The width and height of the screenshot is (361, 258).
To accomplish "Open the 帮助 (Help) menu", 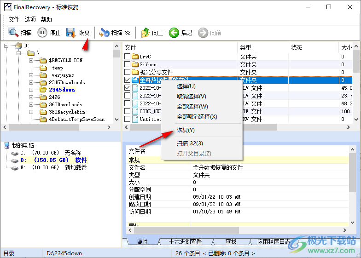I will [46, 19].
